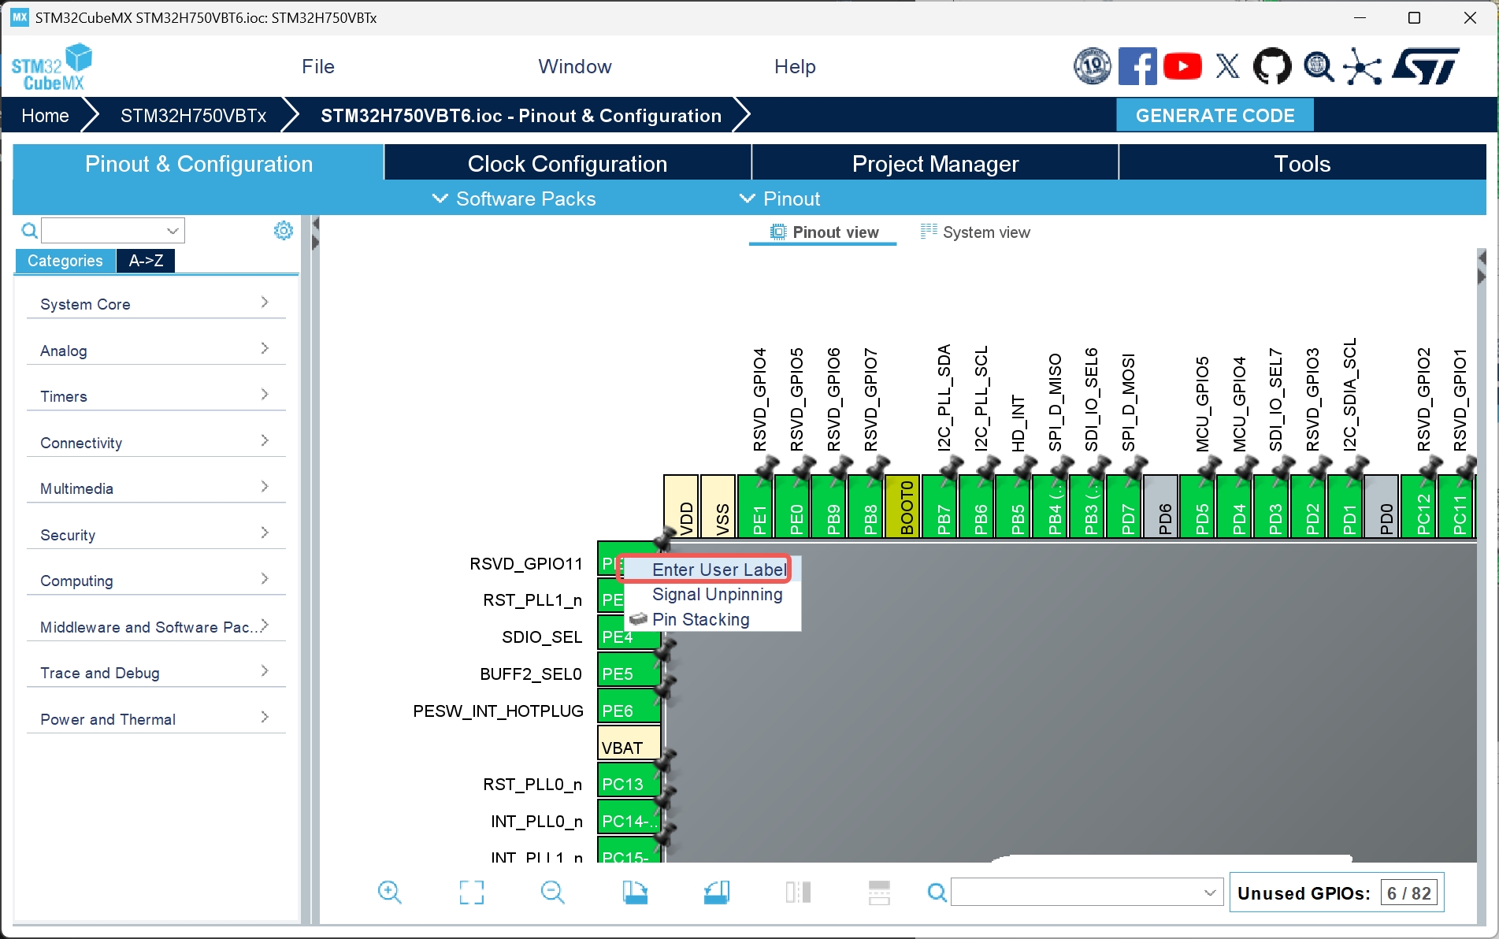Viewport: 1499px width, 939px height.
Task: Click the Unused GPIOs count 6 / 82
Action: (1409, 893)
